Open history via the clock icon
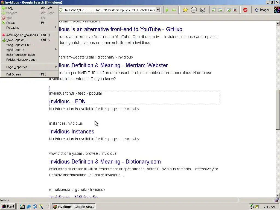The width and height of the screenshot is (280, 210). [x=194, y=10]
